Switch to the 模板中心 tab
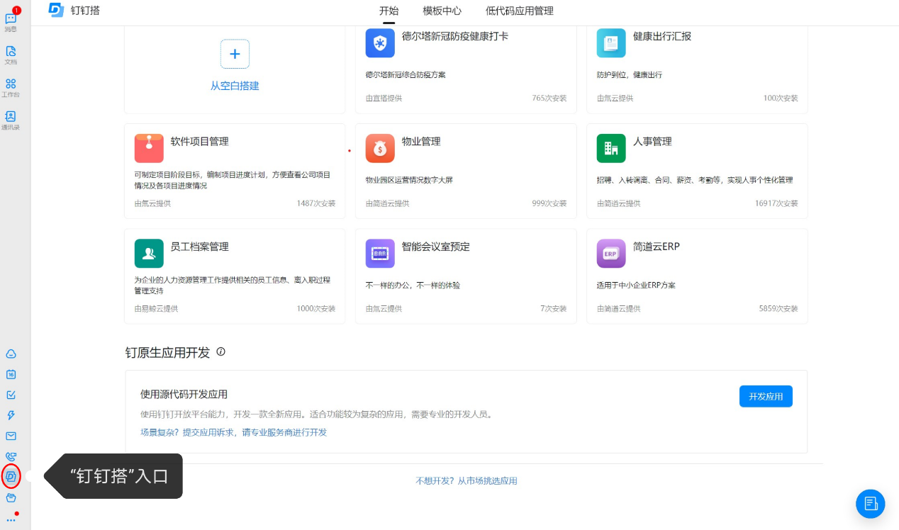 (x=442, y=11)
